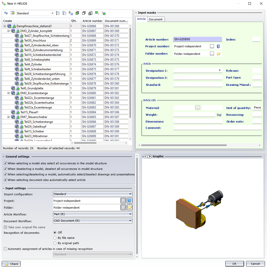Switch to the Article tab

(141, 19)
